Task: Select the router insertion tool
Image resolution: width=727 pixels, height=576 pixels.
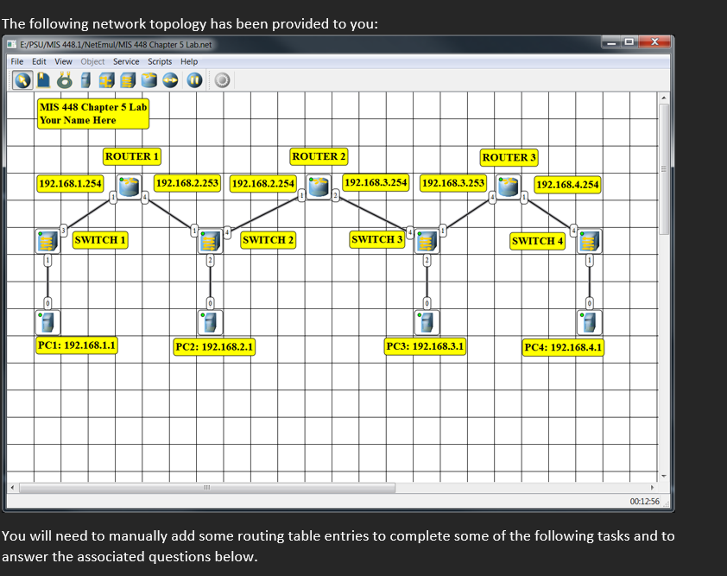Action: click(x=149, y=79)
